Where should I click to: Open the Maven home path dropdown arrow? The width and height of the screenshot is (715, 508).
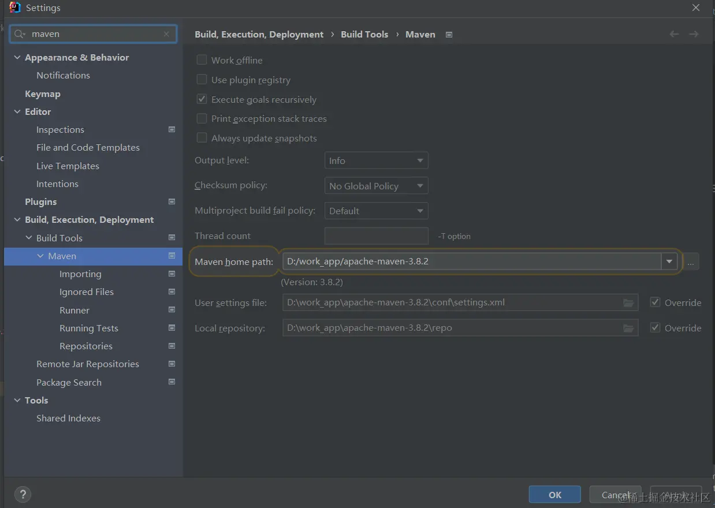[669, 262]
